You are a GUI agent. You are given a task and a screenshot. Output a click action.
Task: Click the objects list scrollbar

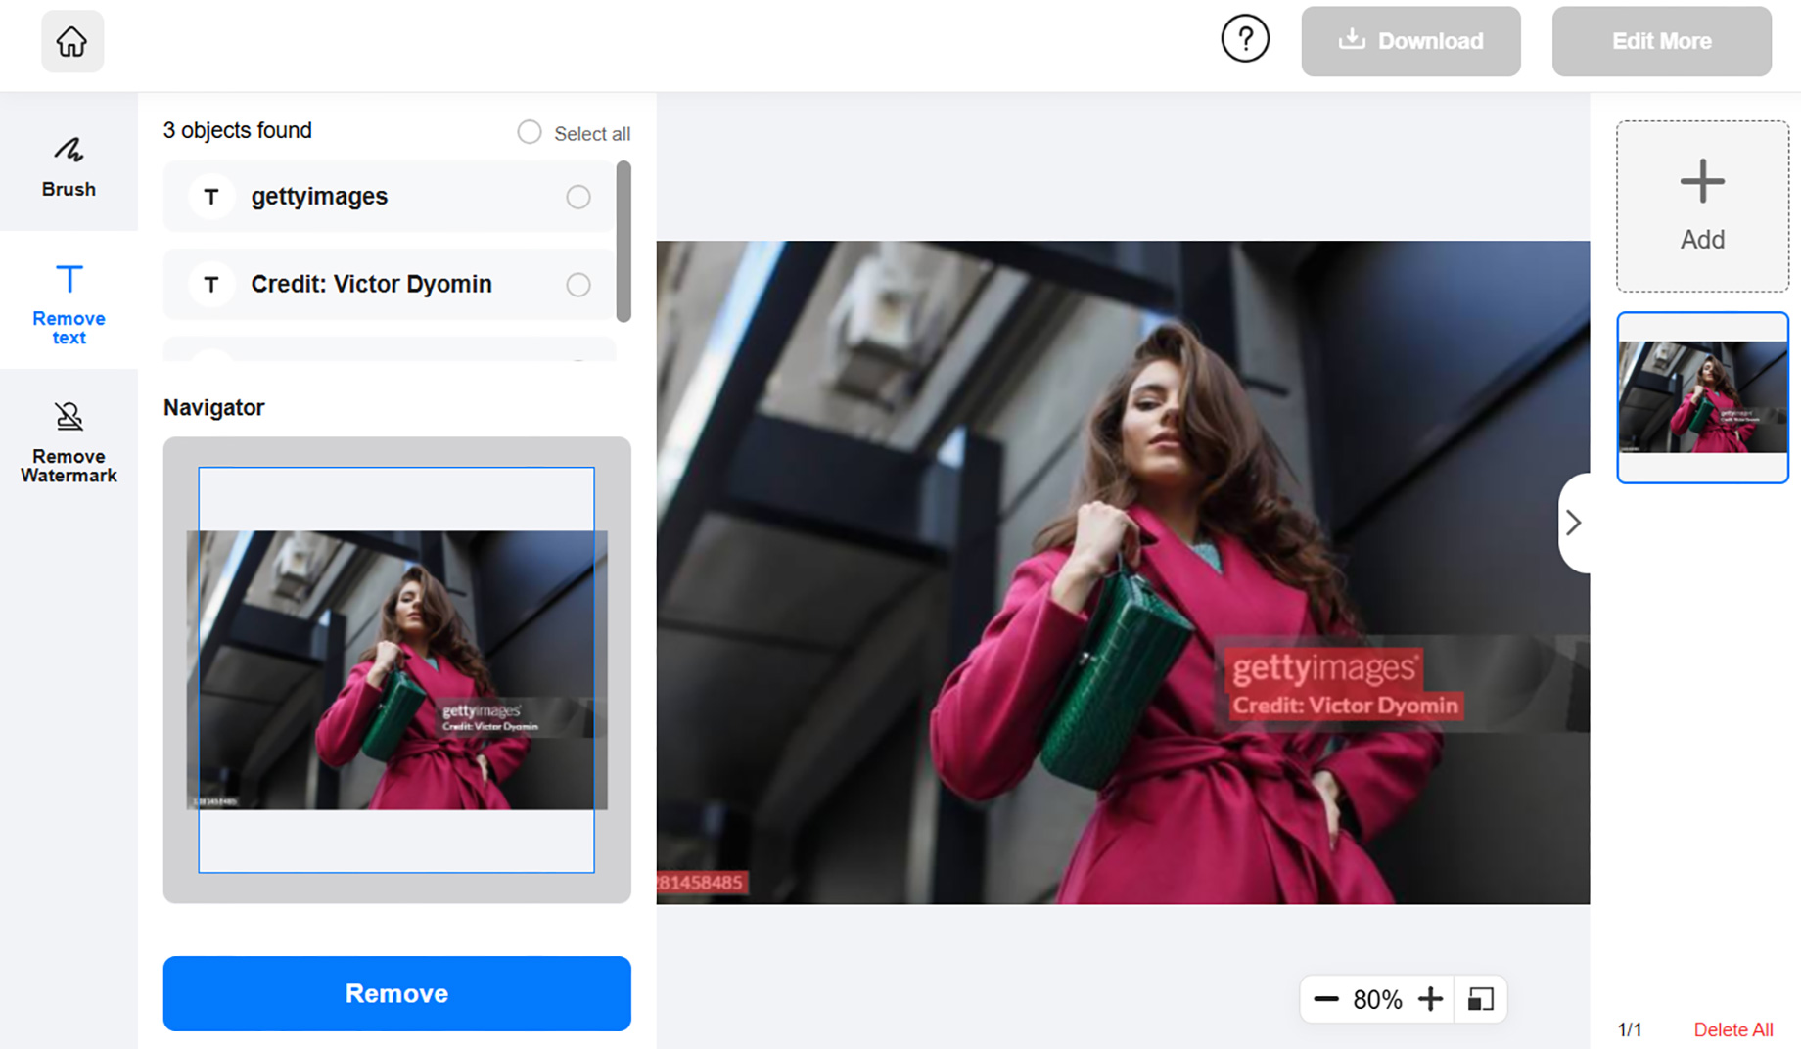tap(623, 242)
